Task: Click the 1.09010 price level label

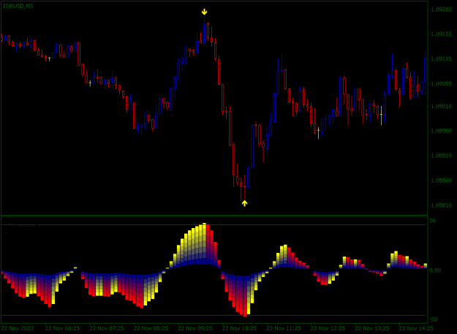Action: click(439, 106)
